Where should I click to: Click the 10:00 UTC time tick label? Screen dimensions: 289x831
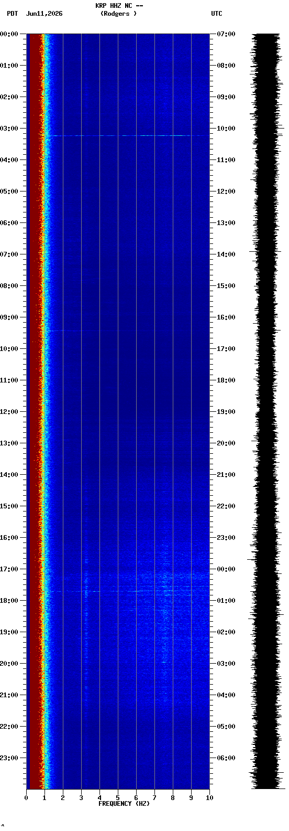tap(226, 129)
